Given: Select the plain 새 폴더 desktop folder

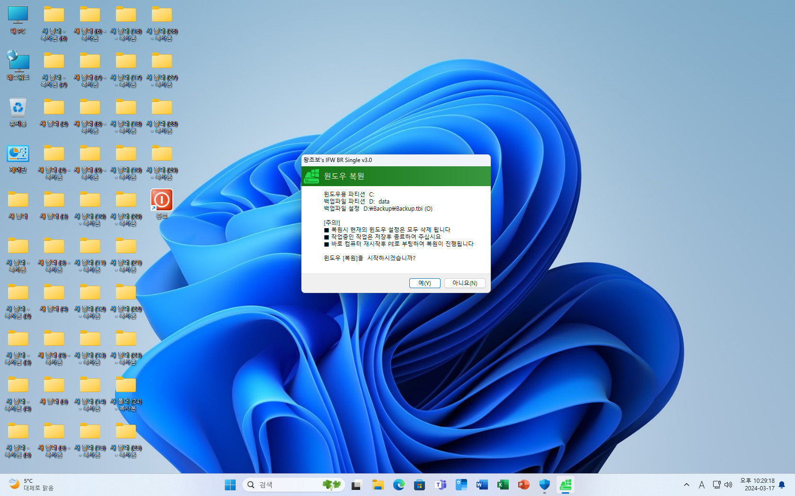Looking at the screenshot, I should (x=18, y=205).
